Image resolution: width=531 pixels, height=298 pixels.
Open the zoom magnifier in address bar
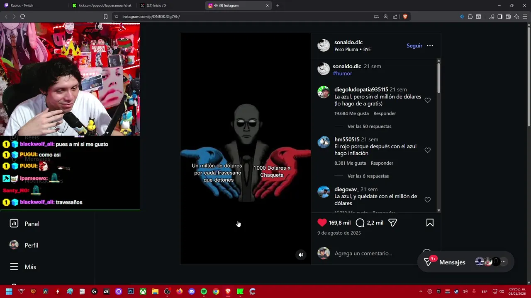386,17
